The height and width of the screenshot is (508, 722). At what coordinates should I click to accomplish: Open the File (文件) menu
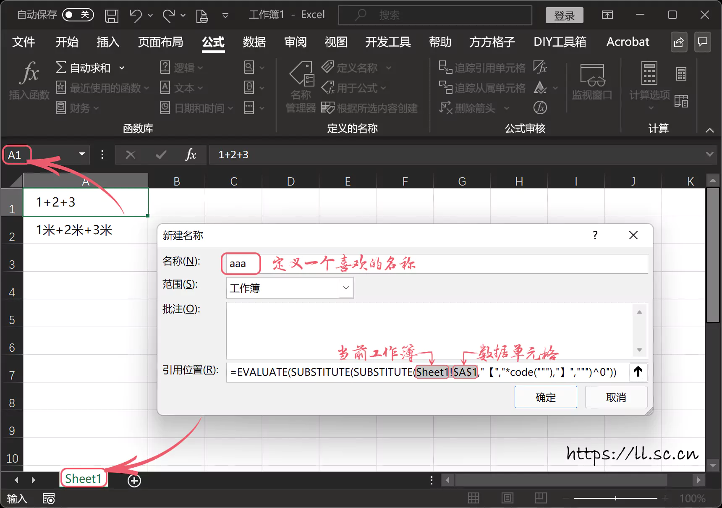tap(24, 42)
